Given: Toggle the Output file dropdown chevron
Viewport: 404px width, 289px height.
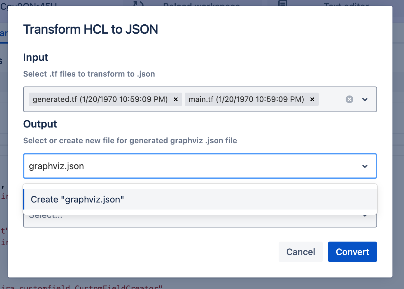Looking at the screenshot, I should (365, 166).
